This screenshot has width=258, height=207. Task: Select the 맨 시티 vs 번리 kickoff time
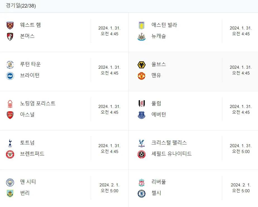pyautogui.click(x=109, y=188)
